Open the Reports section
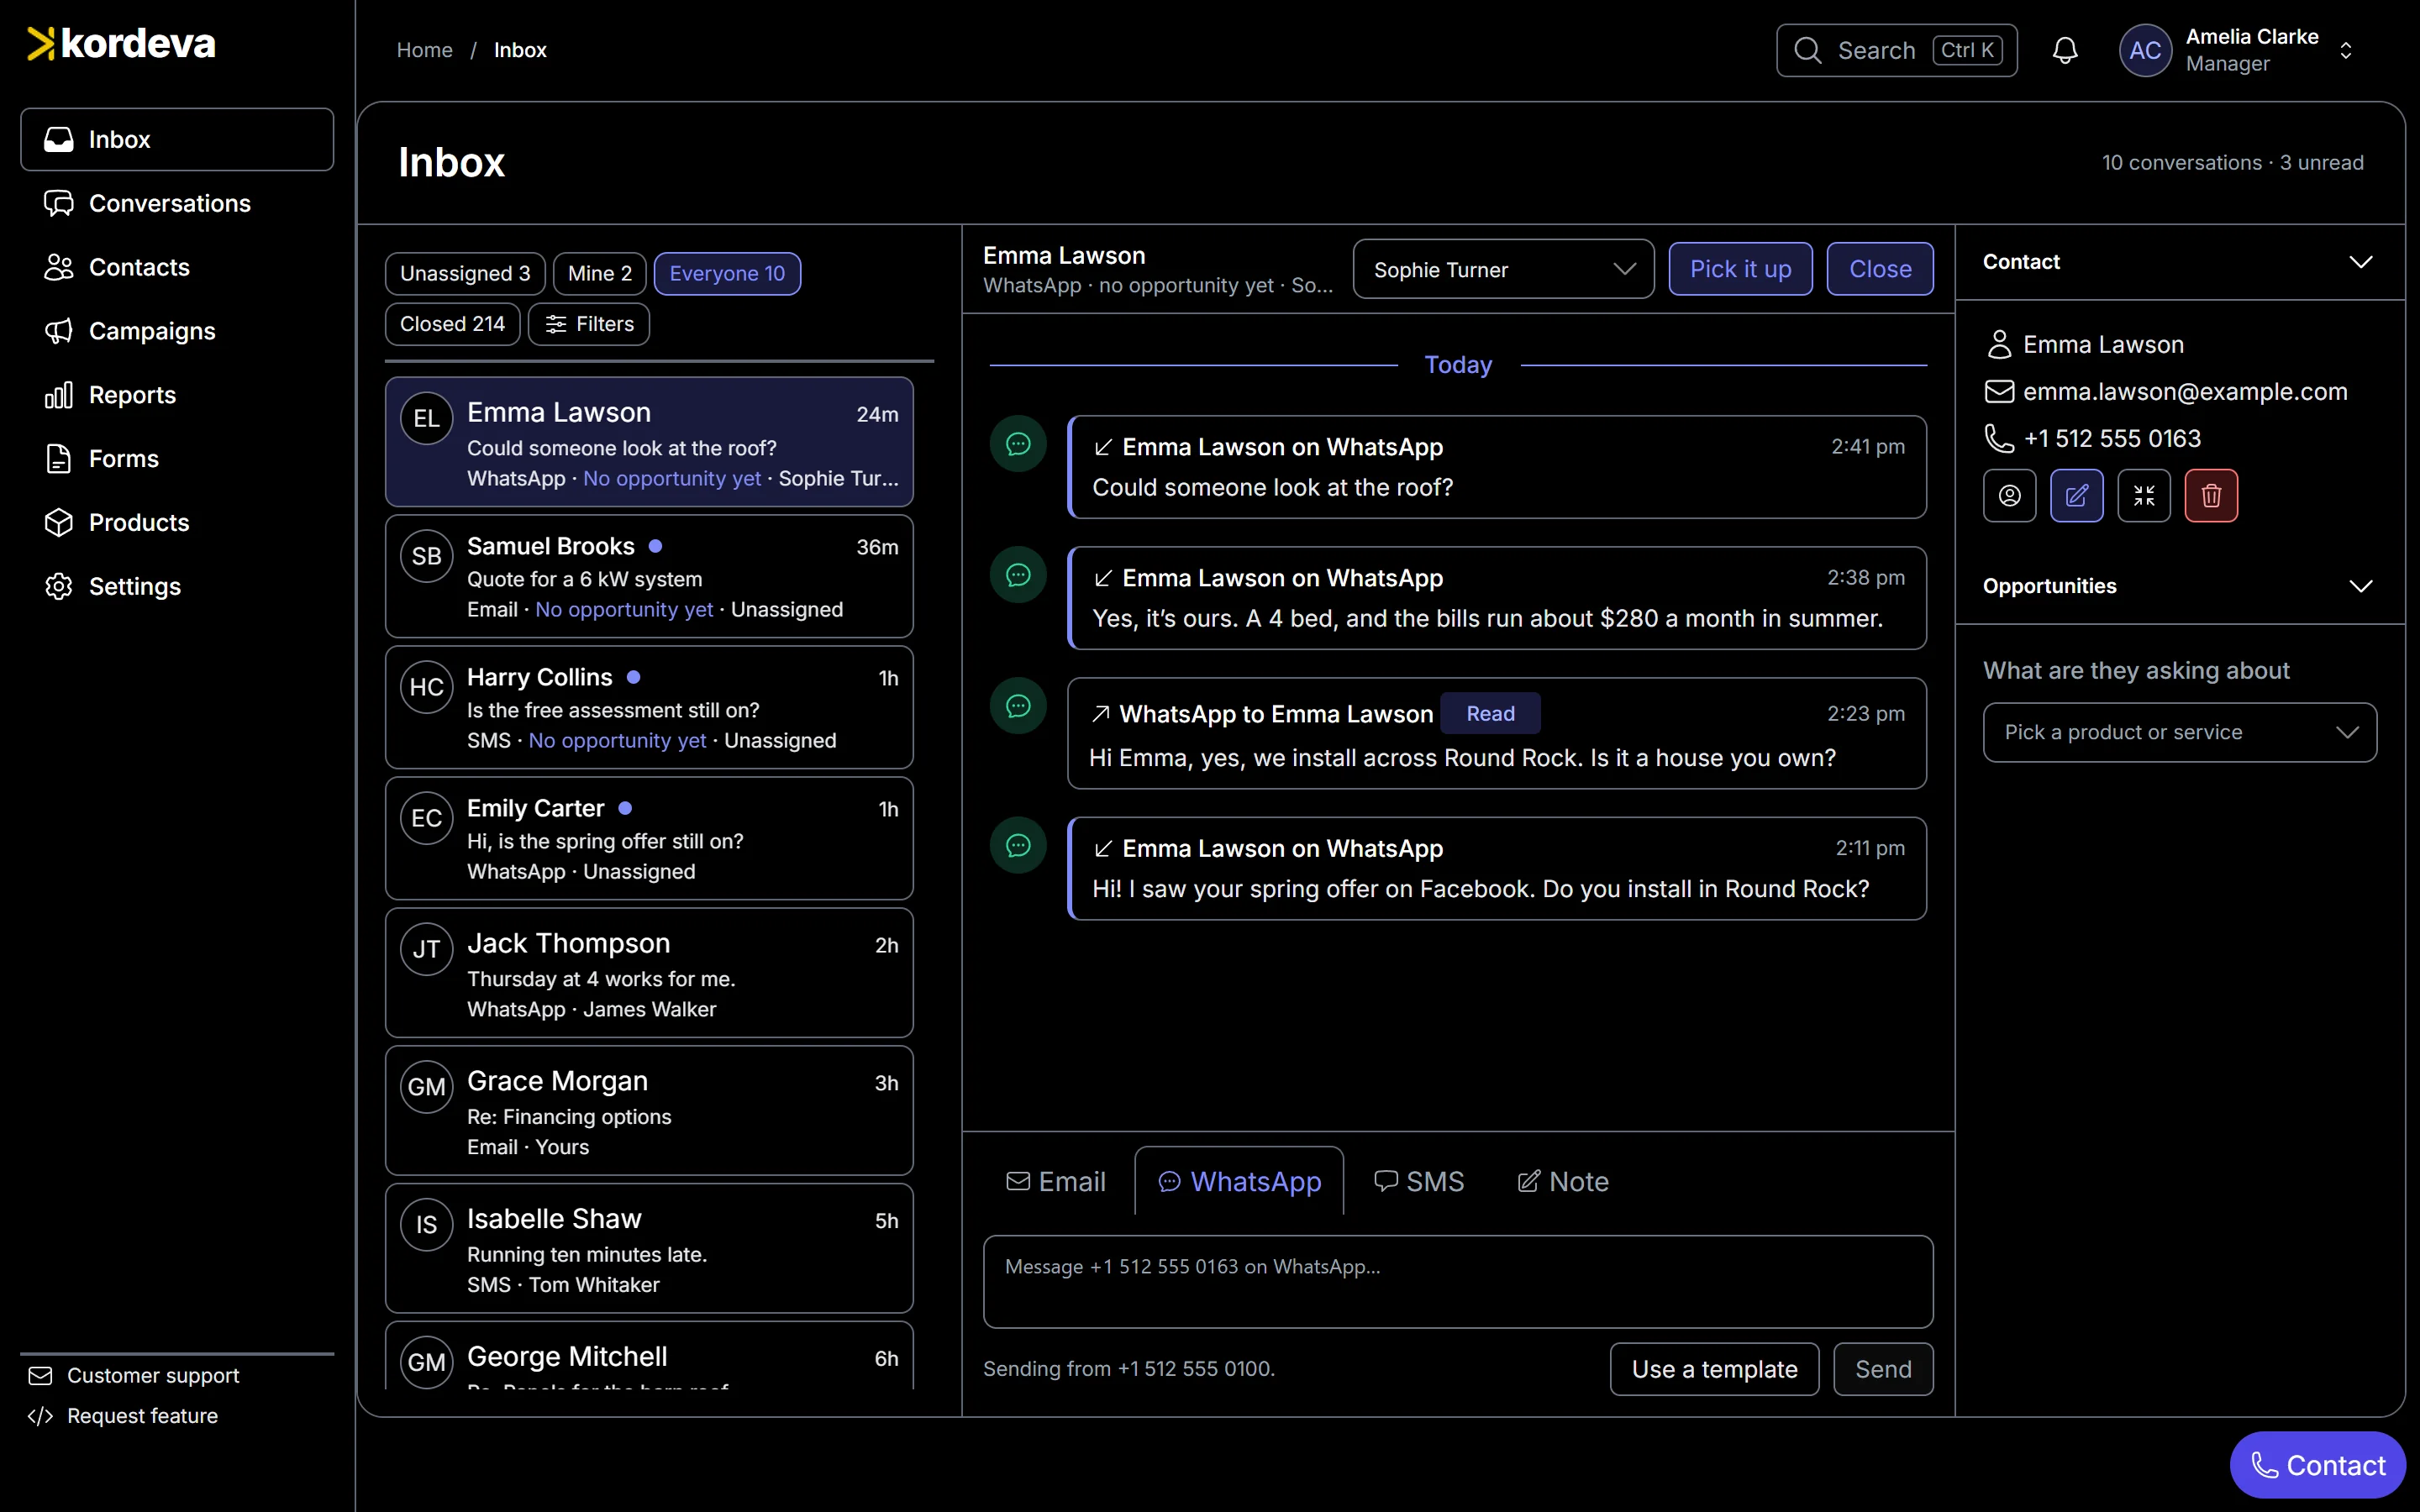The height and width of the screenshot is (1512, 2420). click(177, 395)
